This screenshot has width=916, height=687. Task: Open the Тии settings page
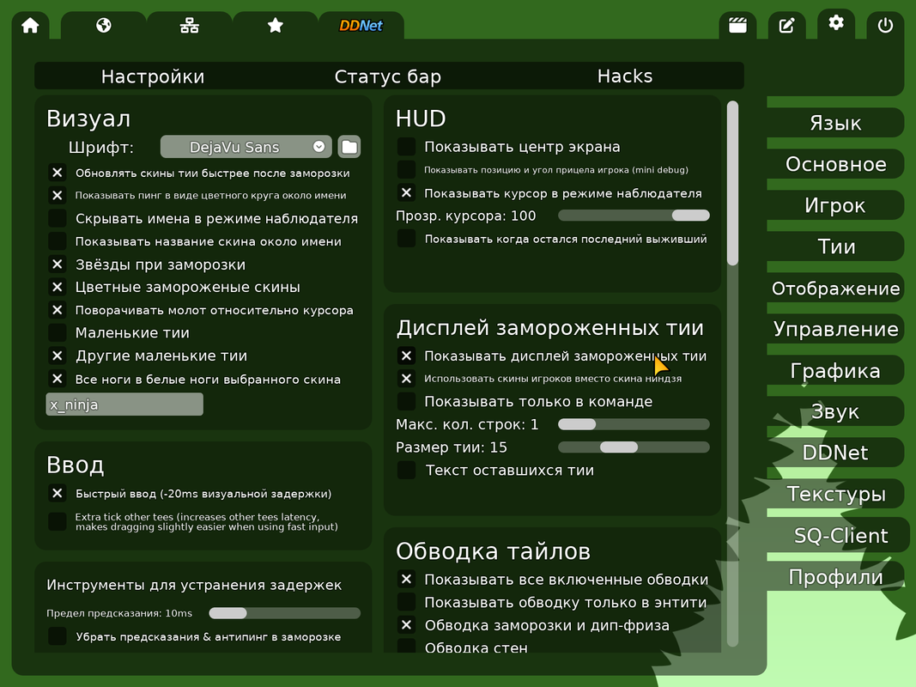click(x=835, y=246)
